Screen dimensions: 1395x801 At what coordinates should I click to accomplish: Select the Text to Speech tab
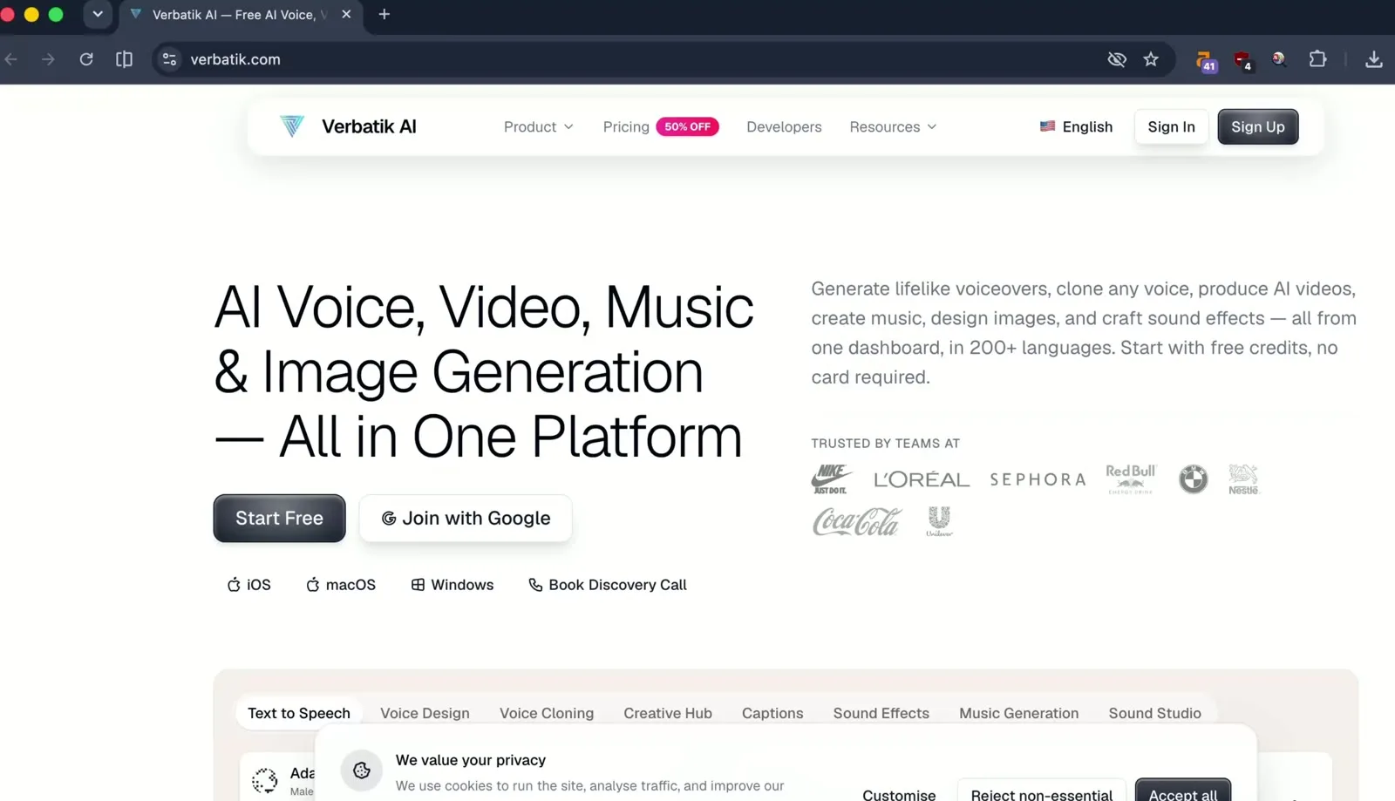(x=299, y=713)
